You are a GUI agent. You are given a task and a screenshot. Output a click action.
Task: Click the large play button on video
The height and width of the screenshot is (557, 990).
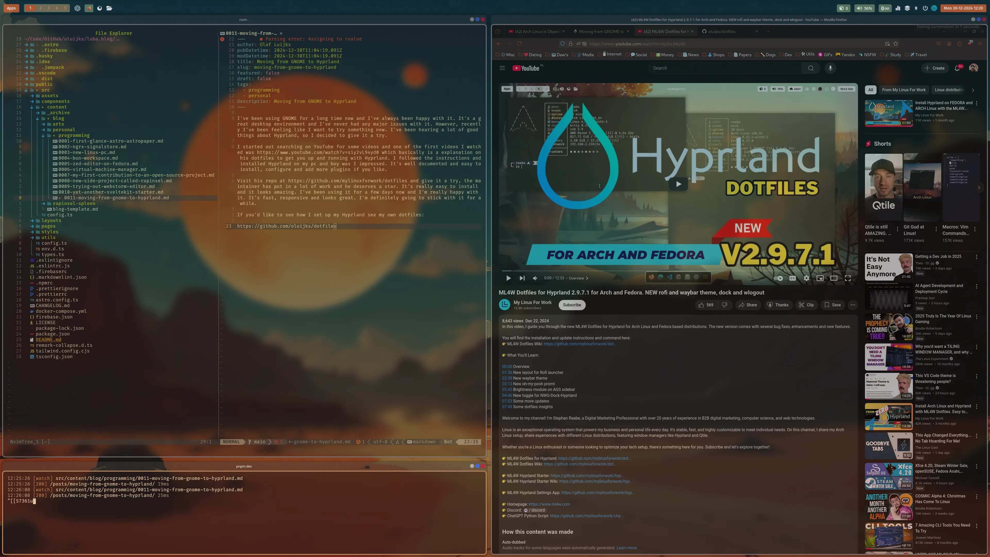678,184
